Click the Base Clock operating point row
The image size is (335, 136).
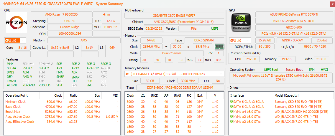[x=62, y=107]
